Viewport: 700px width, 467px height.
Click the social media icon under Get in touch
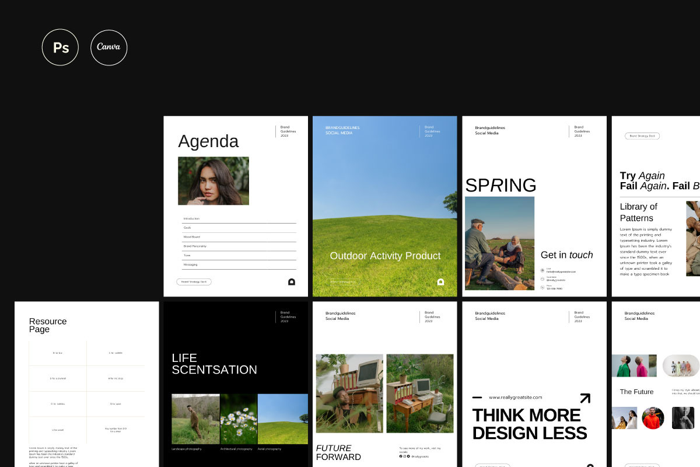click(x=542, y=279)
